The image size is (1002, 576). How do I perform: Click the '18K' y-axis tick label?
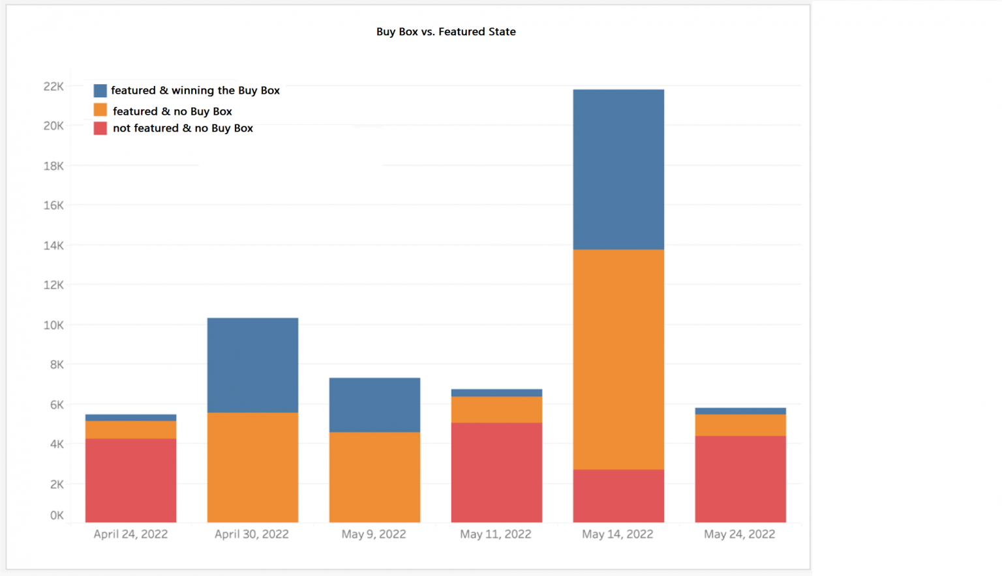pos(53,166)
